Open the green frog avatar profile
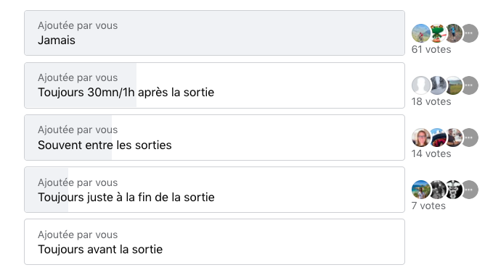485x270 pixels. [438, 33]
